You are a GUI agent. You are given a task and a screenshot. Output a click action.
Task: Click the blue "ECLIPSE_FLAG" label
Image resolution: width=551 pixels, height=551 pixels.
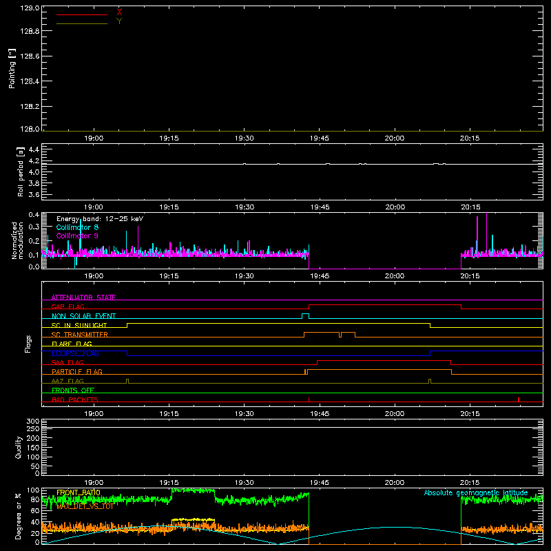pyautogui.click(x=75, y=353)
